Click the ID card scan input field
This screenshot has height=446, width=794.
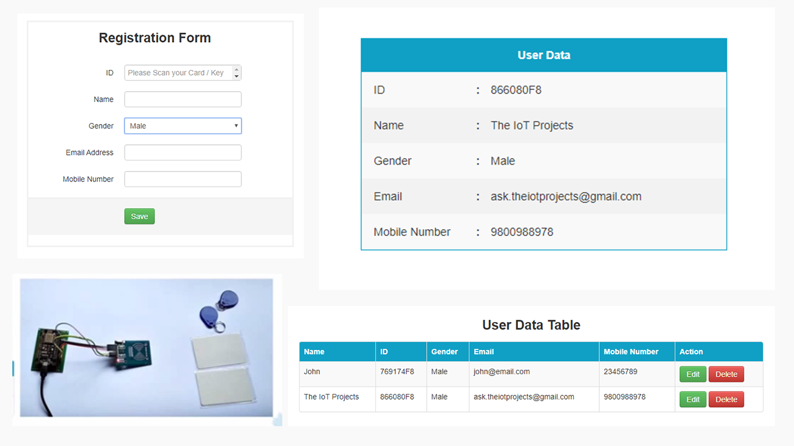coord(177,73)
